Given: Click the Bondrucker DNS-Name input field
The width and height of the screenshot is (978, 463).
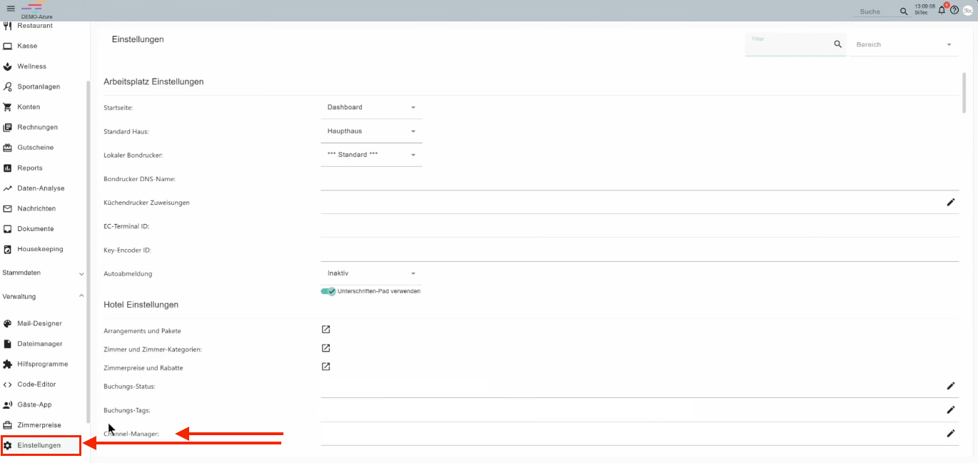Looking at the screenshot, I should click(639, 180).
